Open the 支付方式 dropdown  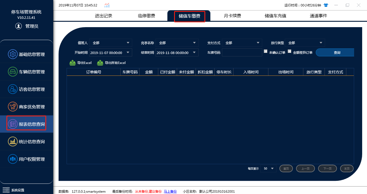point(242,43)
